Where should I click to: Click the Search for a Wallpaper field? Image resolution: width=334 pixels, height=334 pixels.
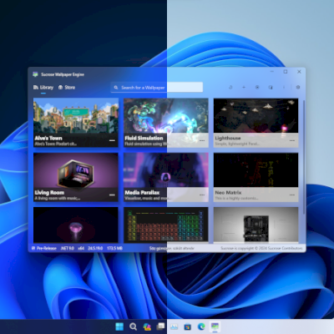click(x=157, y=88)
